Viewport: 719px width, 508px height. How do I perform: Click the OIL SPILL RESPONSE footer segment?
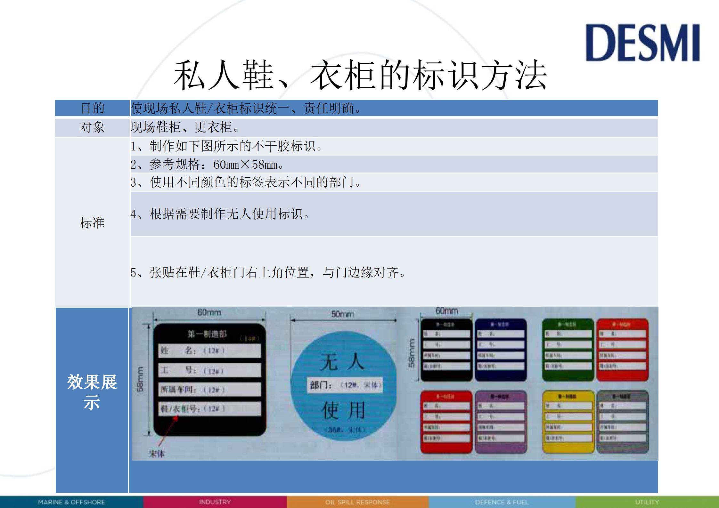coord(357,502)
